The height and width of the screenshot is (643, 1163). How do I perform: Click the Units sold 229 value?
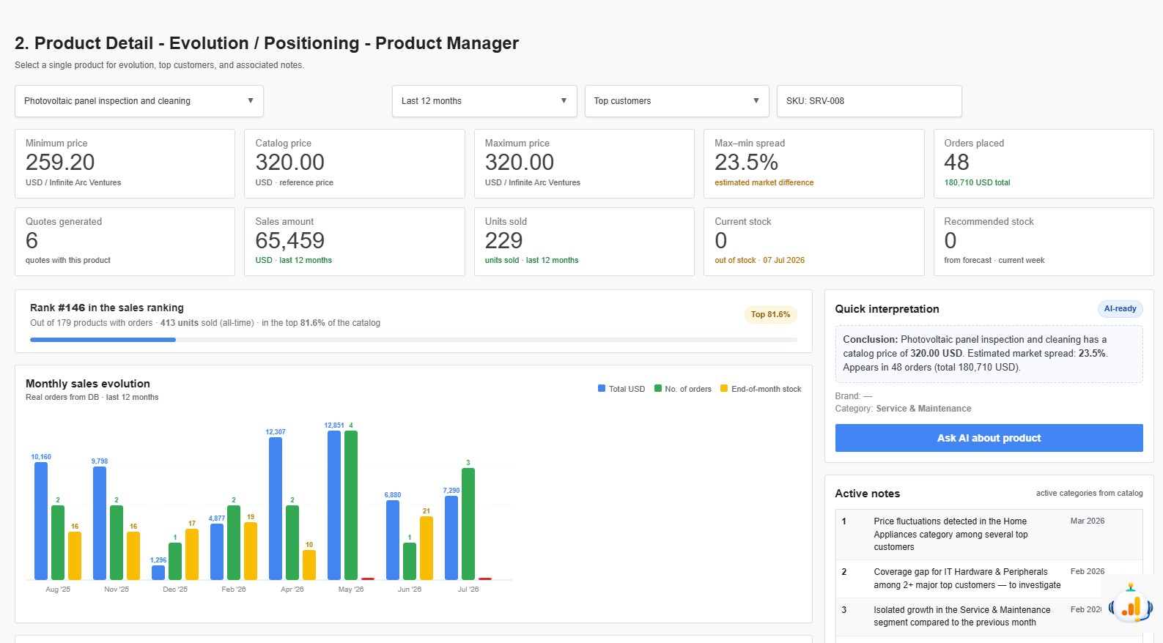503,240
